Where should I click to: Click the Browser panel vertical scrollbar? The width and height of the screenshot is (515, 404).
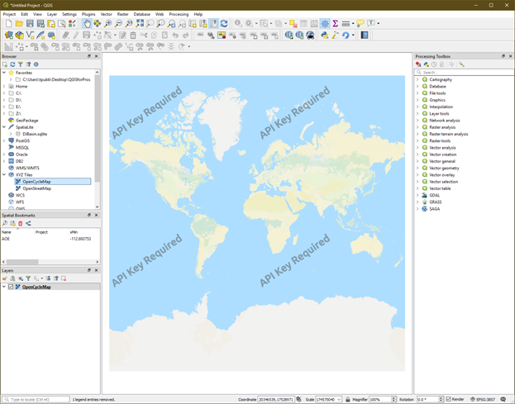(x=98, y=140)
